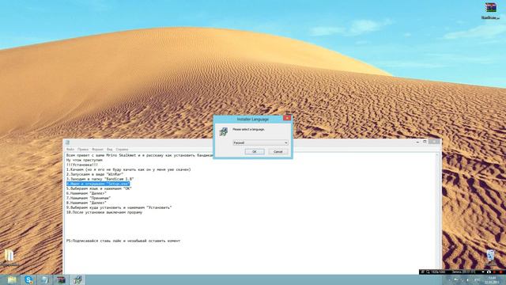Select the installer taskbar icon

(77, 279)
